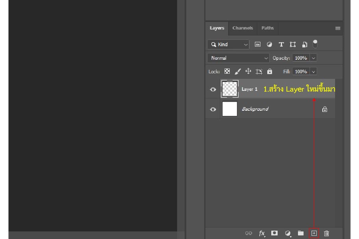Switch to the Channels tab
Screen dimensions: 359x239
(243, 28)
